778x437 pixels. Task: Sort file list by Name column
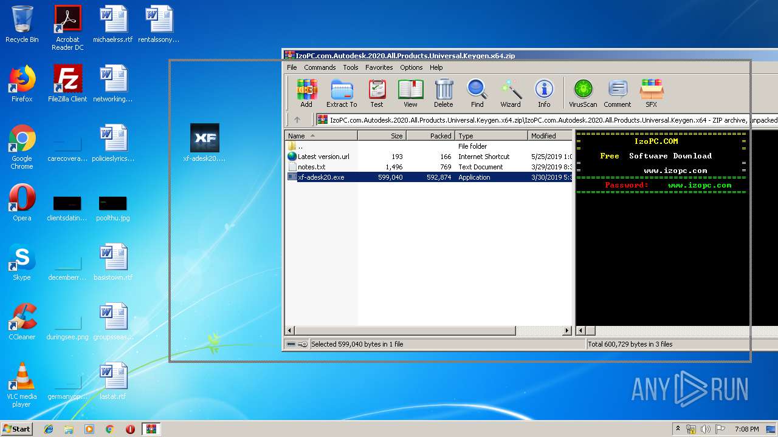pos(321,135)
